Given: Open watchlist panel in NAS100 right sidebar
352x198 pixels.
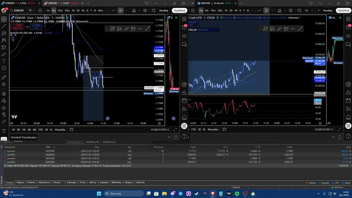Looking at the screenshot, I should pyautogui.click(x=348, y=20).
